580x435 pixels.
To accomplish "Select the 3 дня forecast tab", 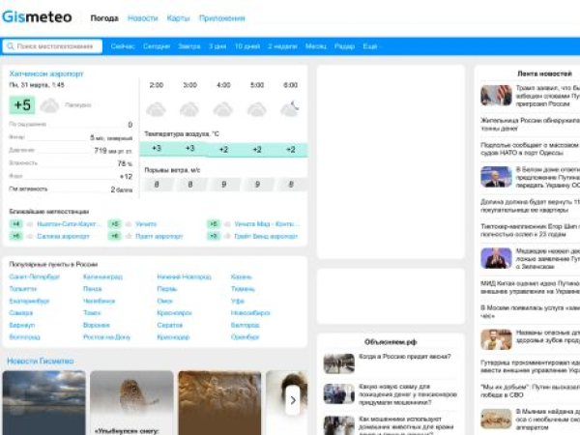I will 217,46.
